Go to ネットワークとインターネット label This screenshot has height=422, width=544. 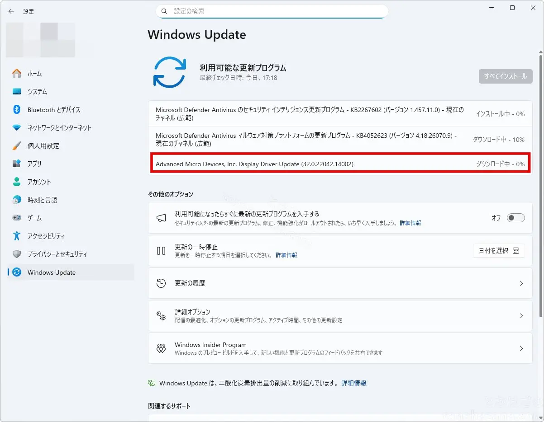tap(59, 127)
